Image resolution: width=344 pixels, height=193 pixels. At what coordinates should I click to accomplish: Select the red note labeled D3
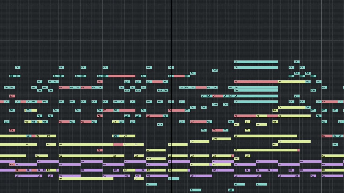(327, 136)
